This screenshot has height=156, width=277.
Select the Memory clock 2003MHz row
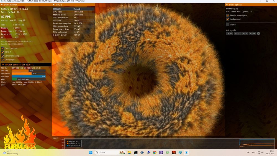coord(73,15)
